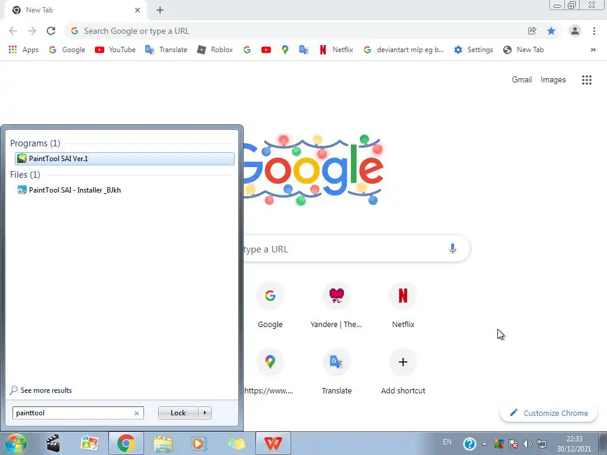Open Chrome three-dot menu
Screen dimensions: 607x455
tap(594, 31)
